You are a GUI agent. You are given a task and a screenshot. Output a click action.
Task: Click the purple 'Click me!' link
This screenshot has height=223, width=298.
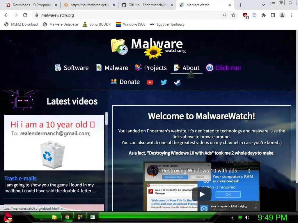(224, 68)
